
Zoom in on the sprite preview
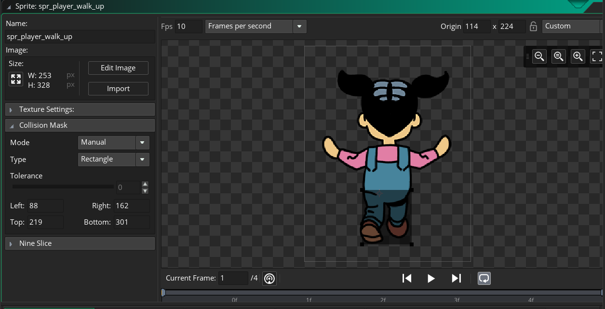pyautogui.click(x=578, y=56)
